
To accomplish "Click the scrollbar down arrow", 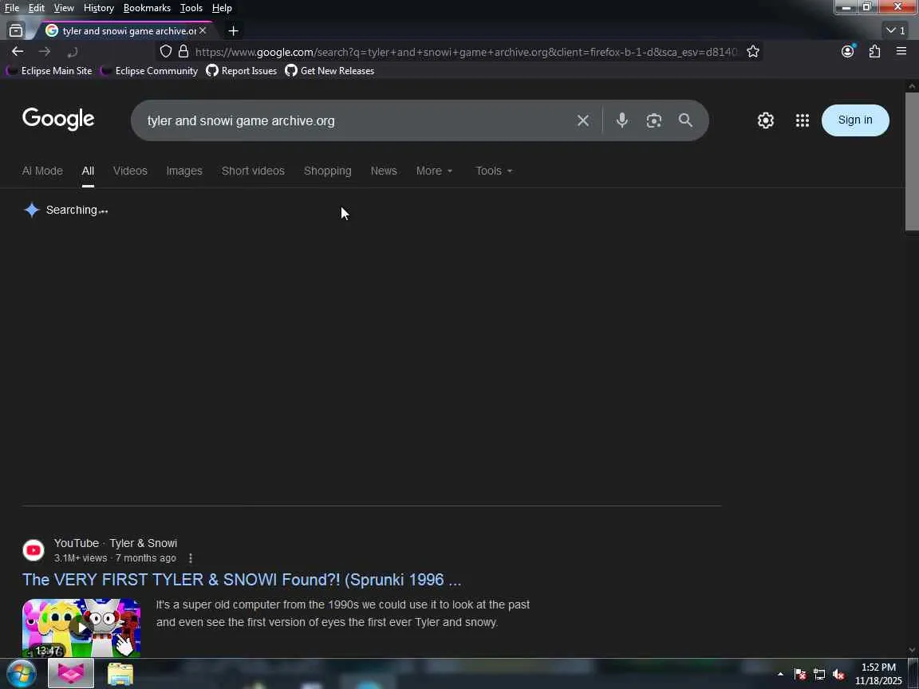I will pos(912,649).
